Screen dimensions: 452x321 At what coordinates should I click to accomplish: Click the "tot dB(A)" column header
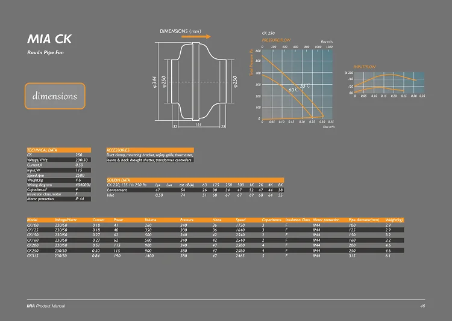click(187, 185)
